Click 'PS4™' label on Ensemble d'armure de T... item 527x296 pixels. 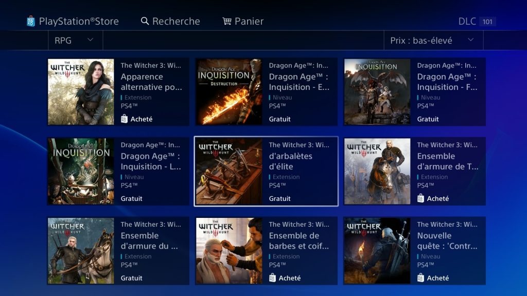[426, 186]
